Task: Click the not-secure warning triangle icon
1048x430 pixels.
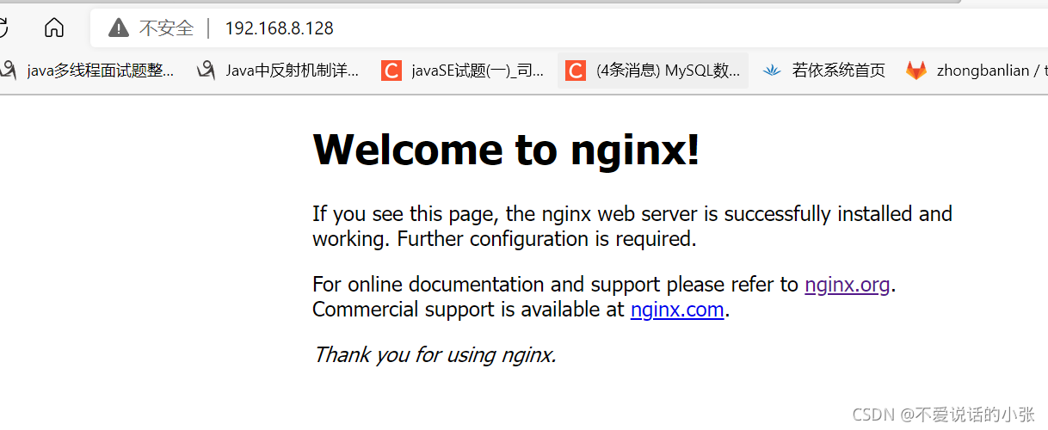Action: [119, 28]
